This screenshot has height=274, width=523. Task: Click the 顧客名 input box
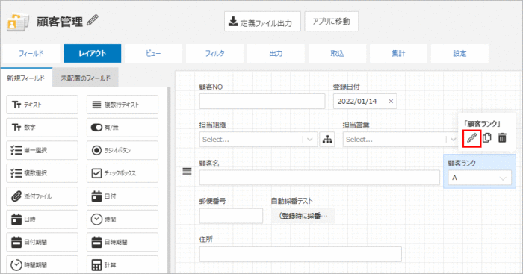[x=320, y=178]
